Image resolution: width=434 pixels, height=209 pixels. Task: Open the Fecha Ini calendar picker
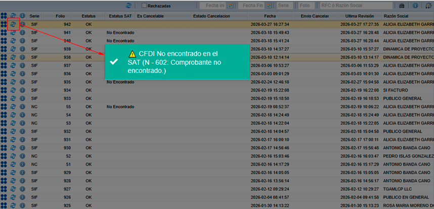point(230,6)
